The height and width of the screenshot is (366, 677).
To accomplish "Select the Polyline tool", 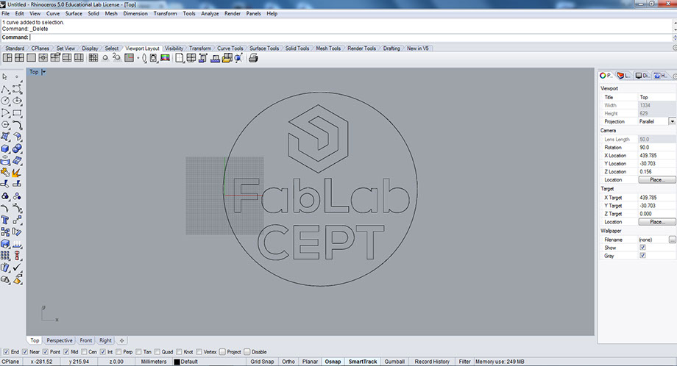I will click(4, 89).
